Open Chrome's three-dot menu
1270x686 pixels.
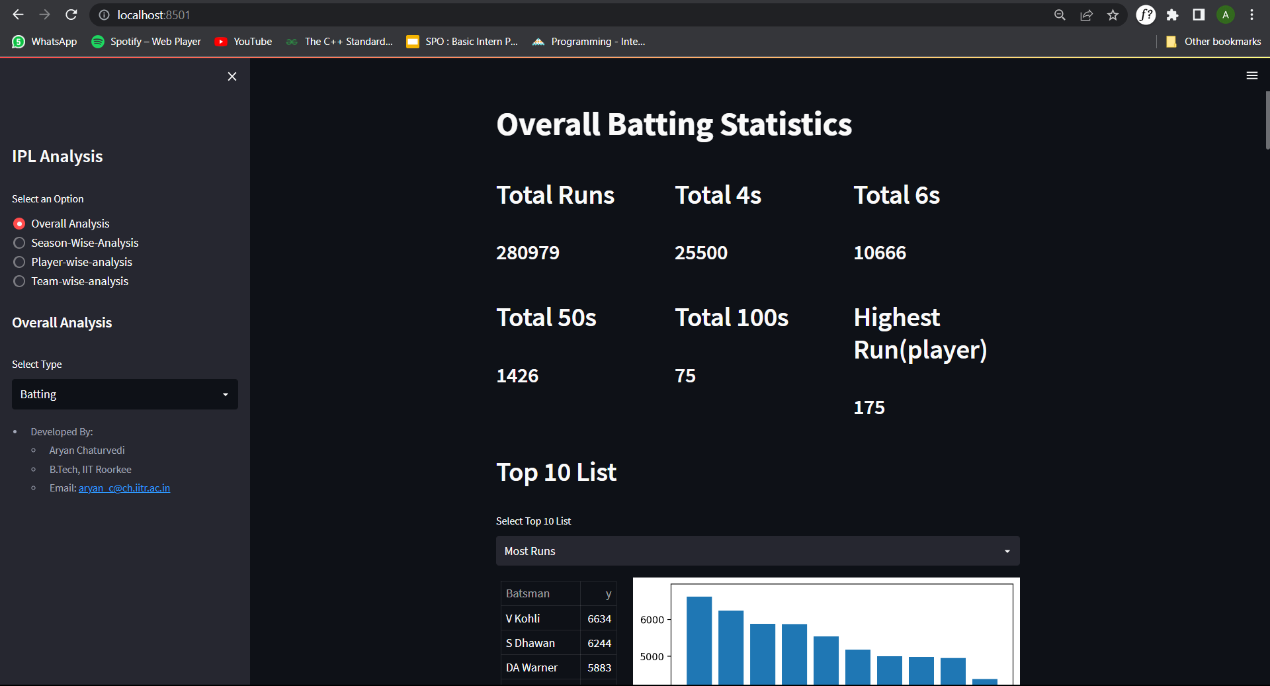tap(1251, 15)
